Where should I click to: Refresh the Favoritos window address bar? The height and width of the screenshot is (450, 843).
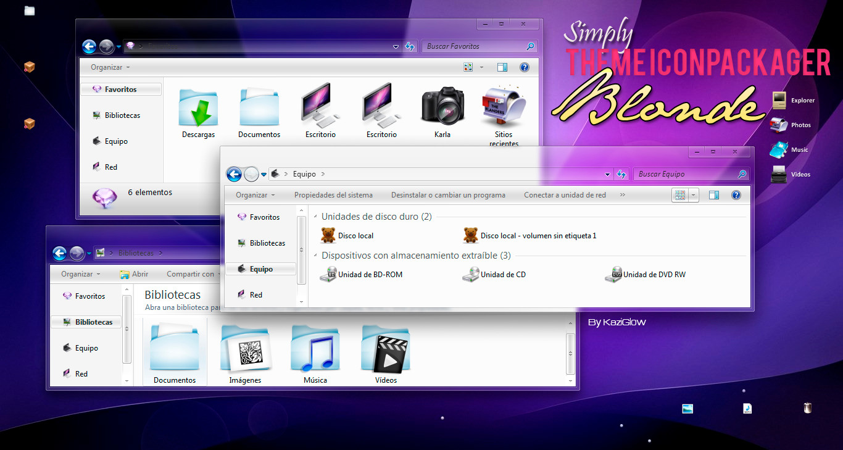(410, 46)
